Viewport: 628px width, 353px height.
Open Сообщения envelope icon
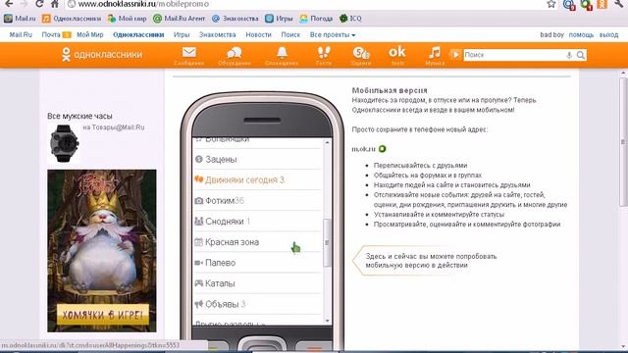click(x=189, y=56)
